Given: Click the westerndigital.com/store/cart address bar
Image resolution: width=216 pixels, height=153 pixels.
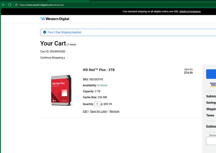Looking at the screenshot, I should (42, 5).
